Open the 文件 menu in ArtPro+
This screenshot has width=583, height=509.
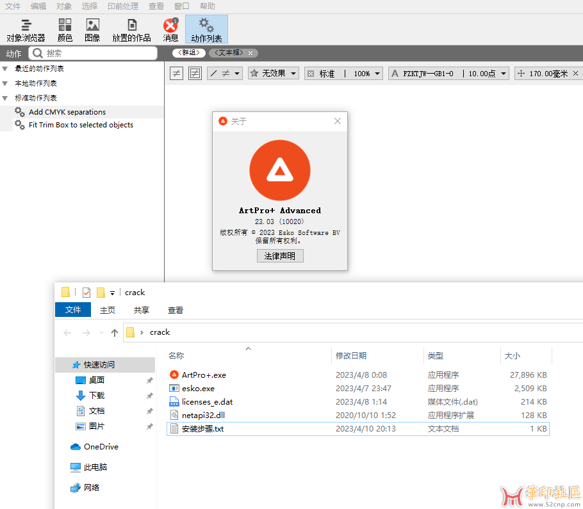(x=13, y=6)
